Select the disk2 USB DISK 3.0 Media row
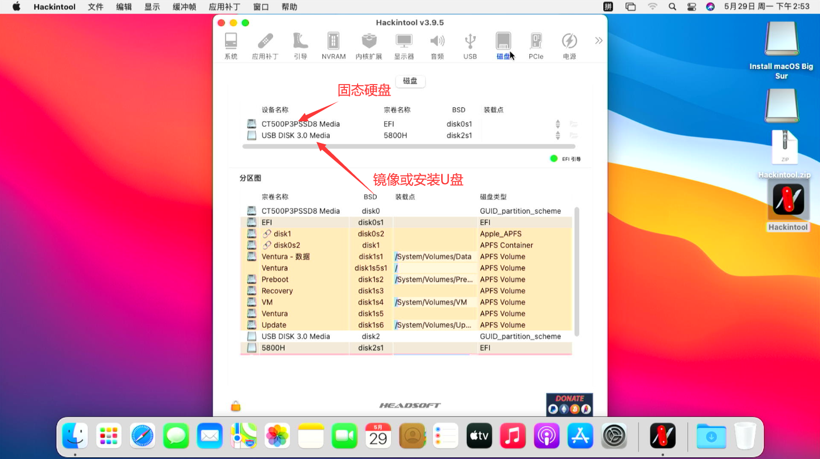Viewport: 820px width, 459px height. [x=406, y=337]
